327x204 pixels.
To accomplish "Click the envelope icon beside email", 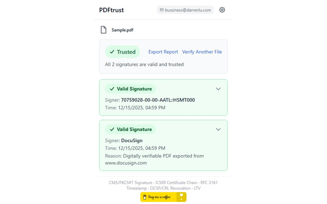I will [x=161, y=10].
